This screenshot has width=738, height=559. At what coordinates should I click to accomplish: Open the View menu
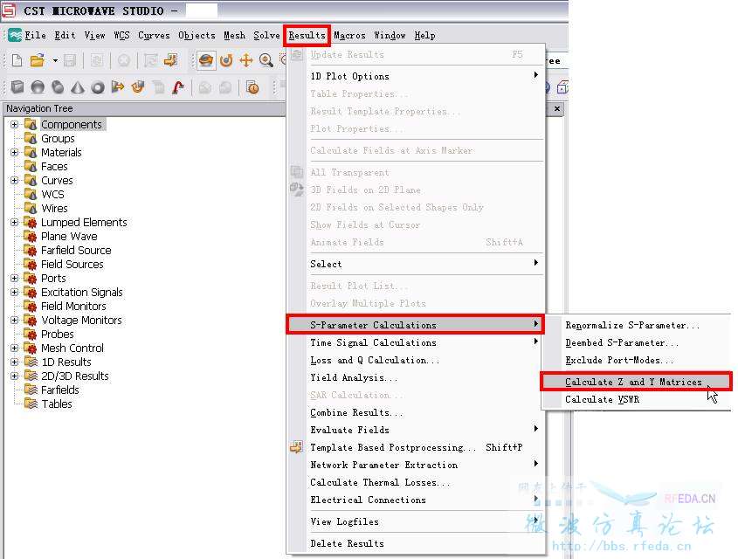point(94,35)
